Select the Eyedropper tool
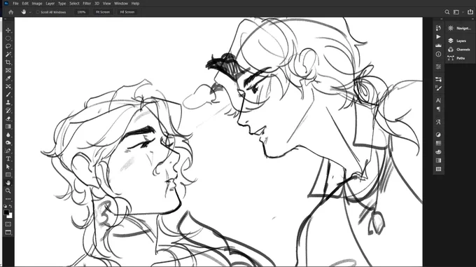The width and height of the screenshot is (476, 267). 8,78
